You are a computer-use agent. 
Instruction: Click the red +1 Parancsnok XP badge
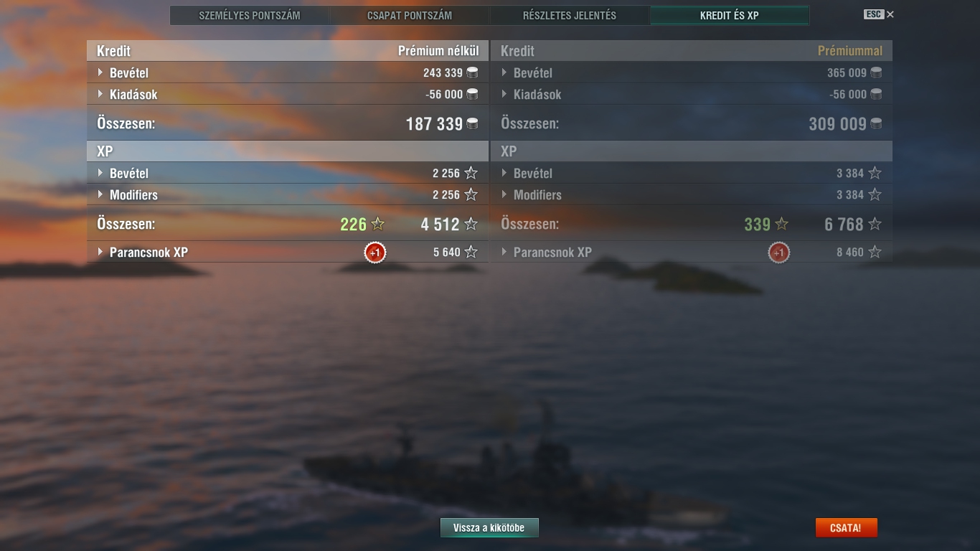374,253
